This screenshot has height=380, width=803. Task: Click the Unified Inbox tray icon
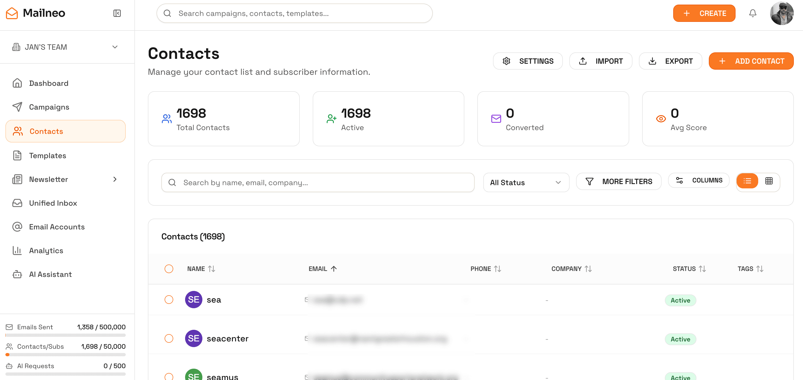(17, 203)
